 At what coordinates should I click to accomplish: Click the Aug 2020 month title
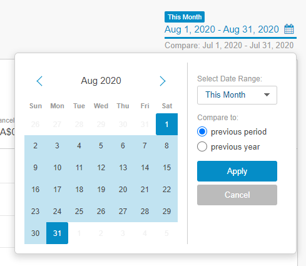coord(101,81)
